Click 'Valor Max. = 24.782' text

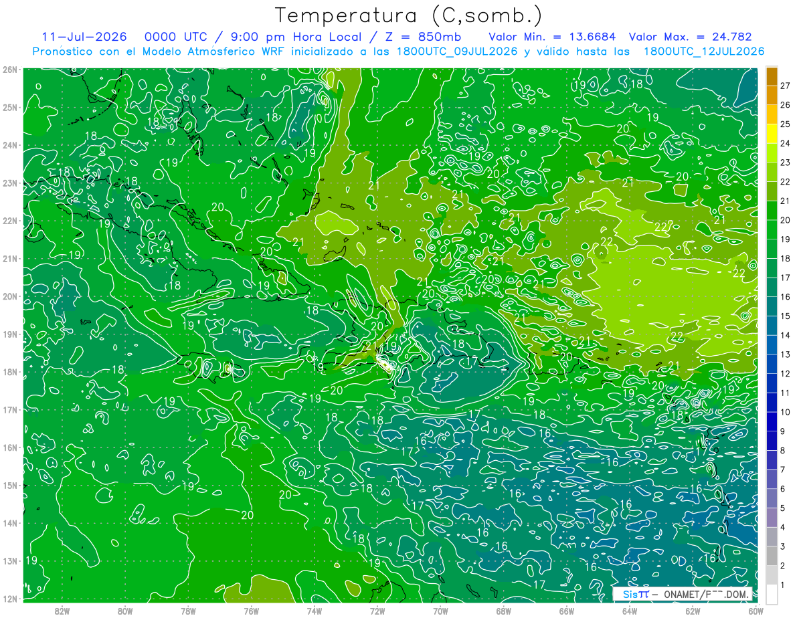[x=691, y=37]
